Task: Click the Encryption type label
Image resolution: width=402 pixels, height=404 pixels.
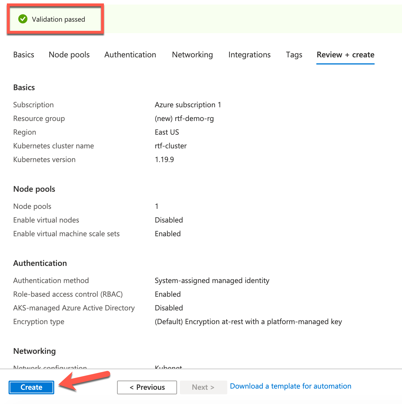Action: (39, 322)
